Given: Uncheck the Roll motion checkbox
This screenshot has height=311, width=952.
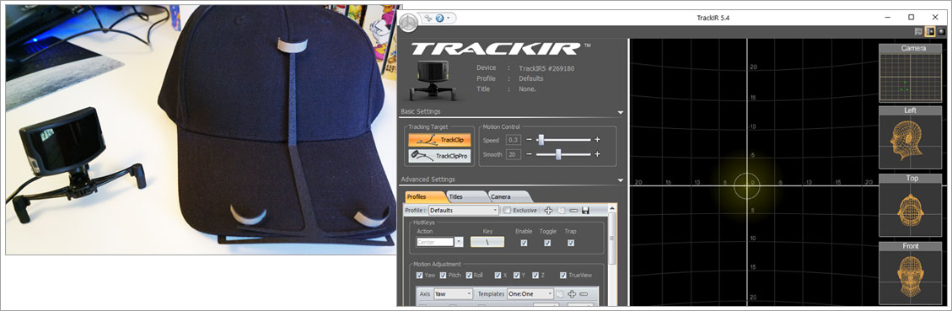Looking at the screenshot, I should click(469, 275).
